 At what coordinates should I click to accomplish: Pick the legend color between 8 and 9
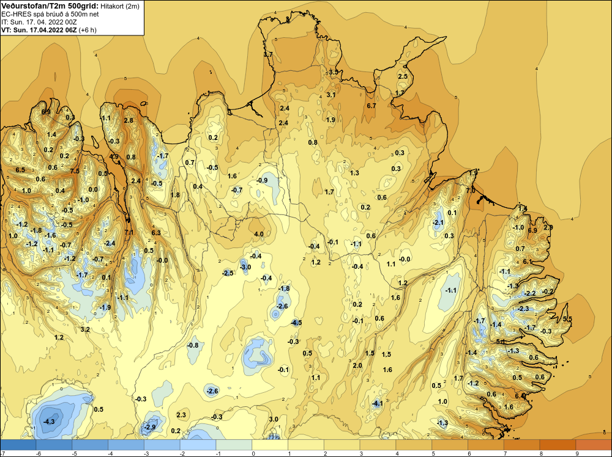tap(558, 445)
